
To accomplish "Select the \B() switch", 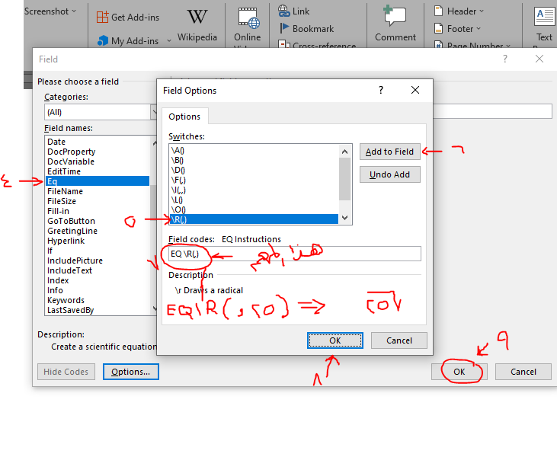I will coord(254,160).
